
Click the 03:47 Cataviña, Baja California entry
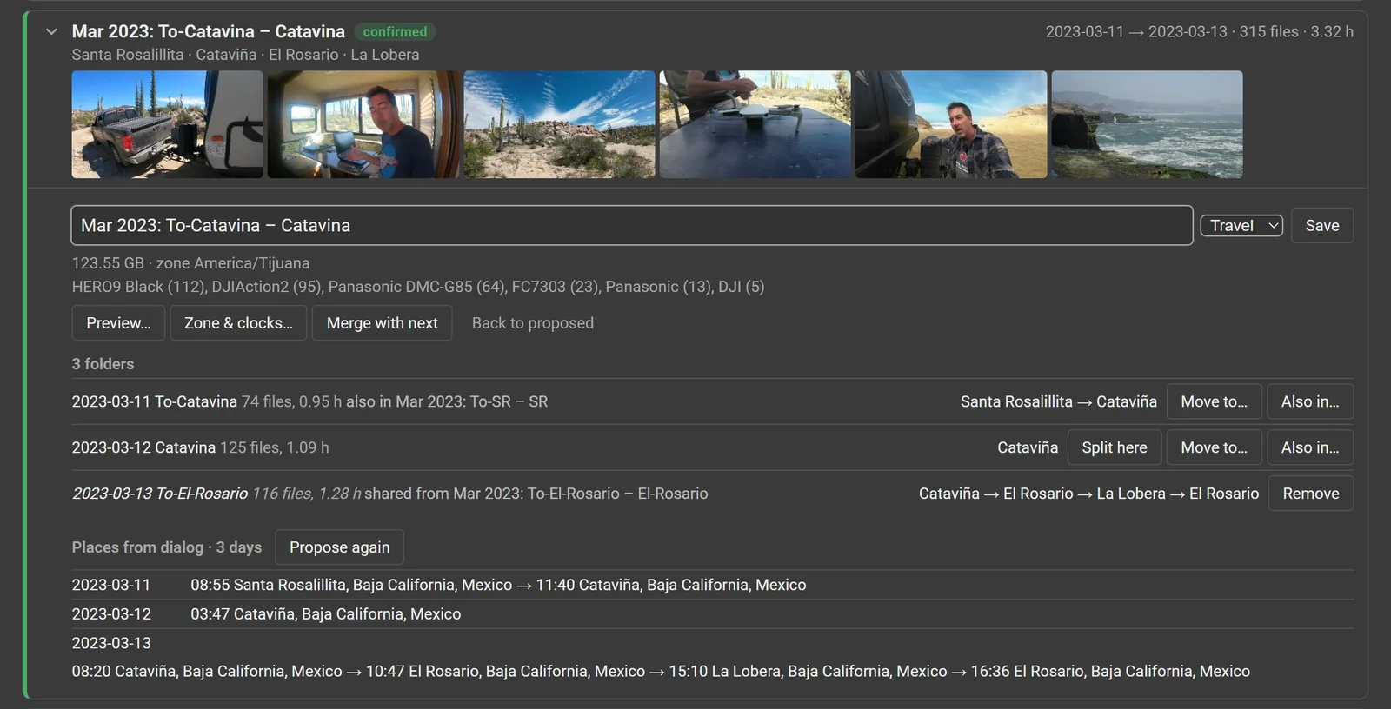tap(326, 613)
